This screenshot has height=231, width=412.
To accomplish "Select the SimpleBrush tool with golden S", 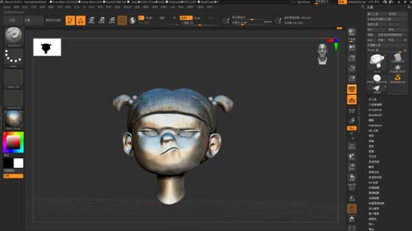I will pos(398,78).
